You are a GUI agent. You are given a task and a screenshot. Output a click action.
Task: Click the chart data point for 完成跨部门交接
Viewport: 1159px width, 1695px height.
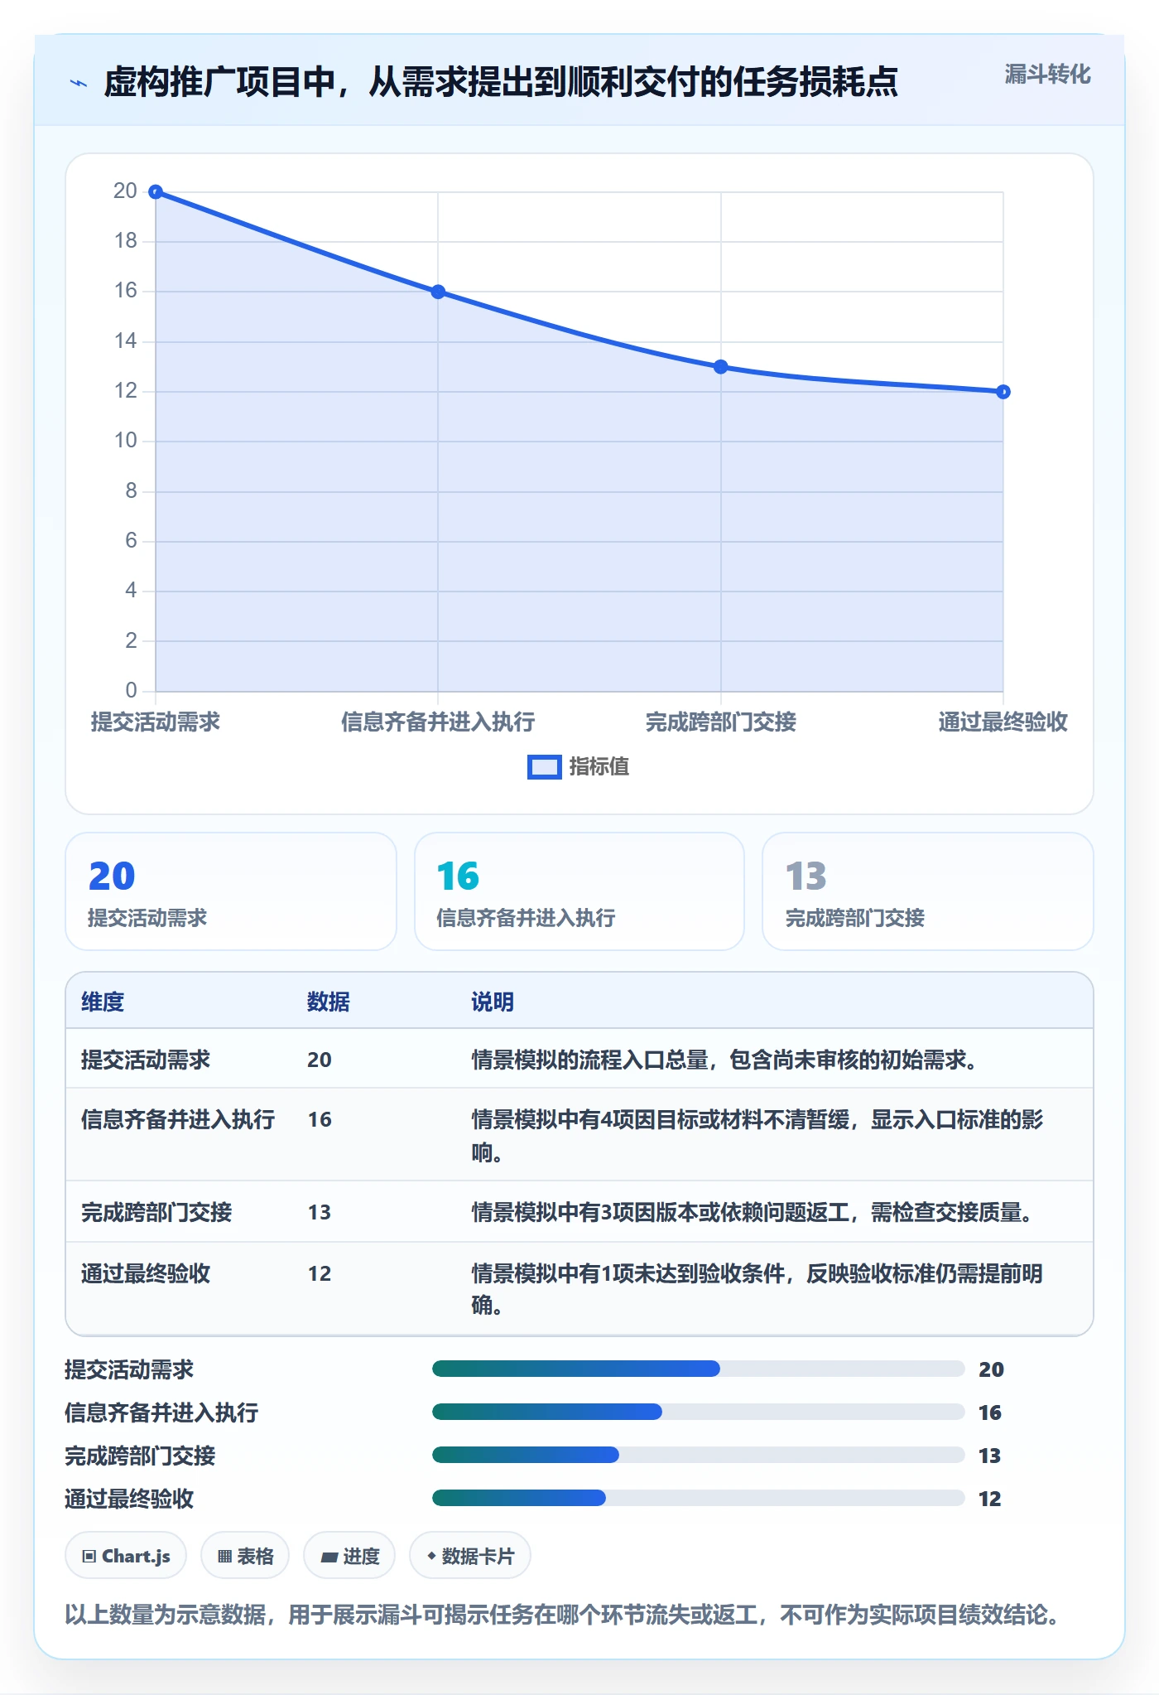721,367
